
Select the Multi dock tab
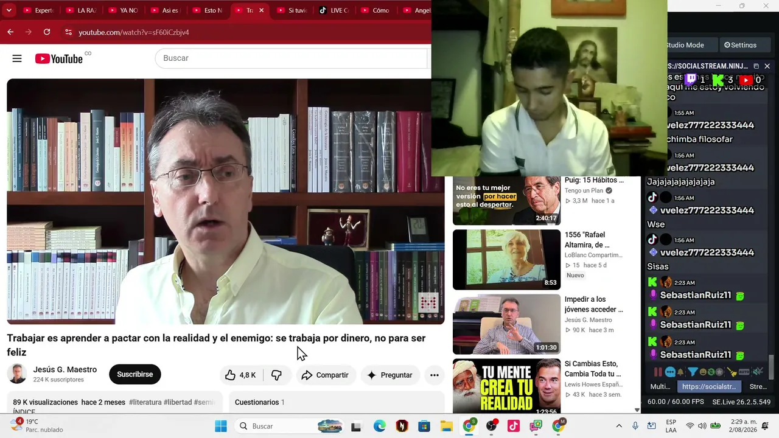coord(660,387)
